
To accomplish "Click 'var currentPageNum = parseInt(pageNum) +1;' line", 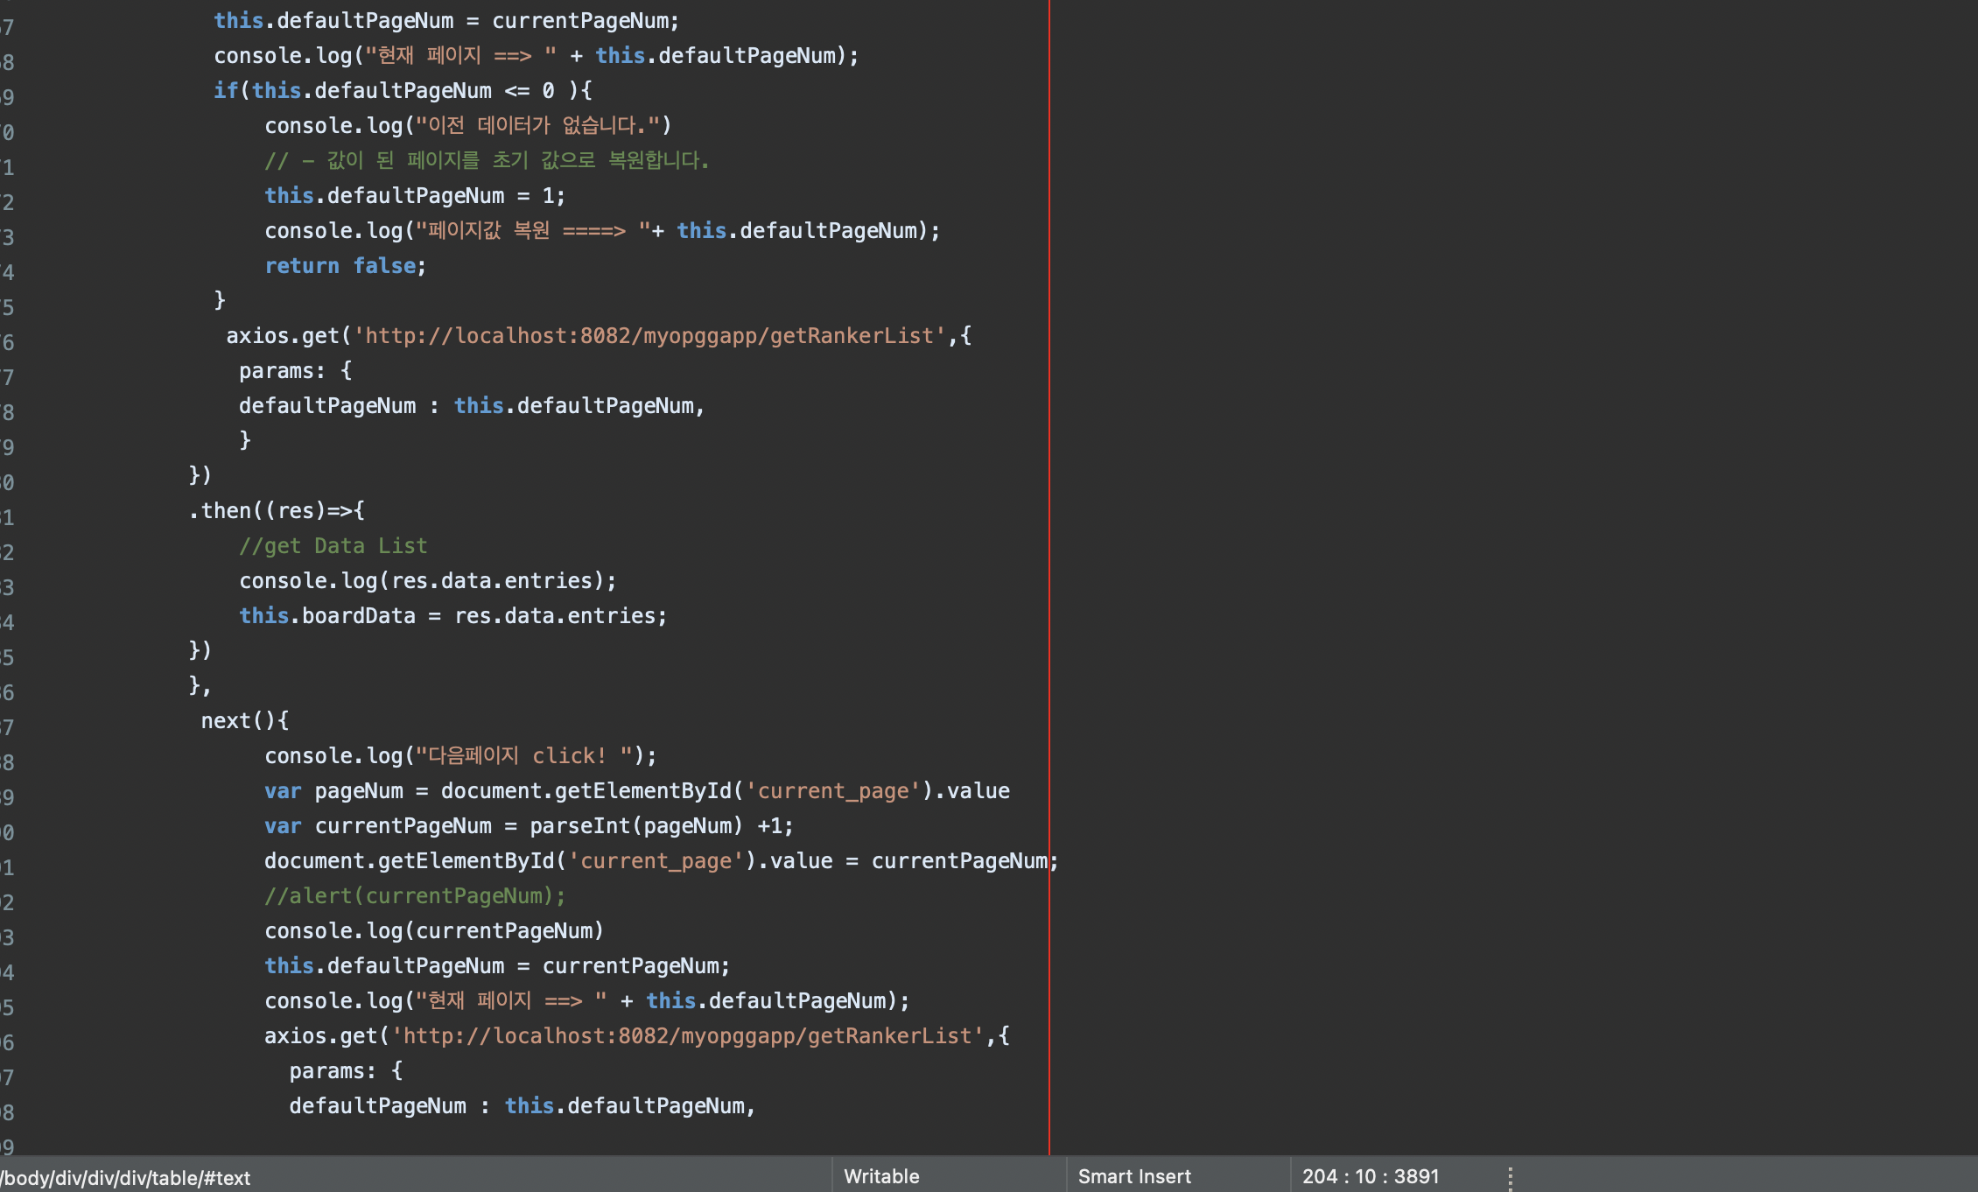I will pyautogui.click(x=529, y=826).
